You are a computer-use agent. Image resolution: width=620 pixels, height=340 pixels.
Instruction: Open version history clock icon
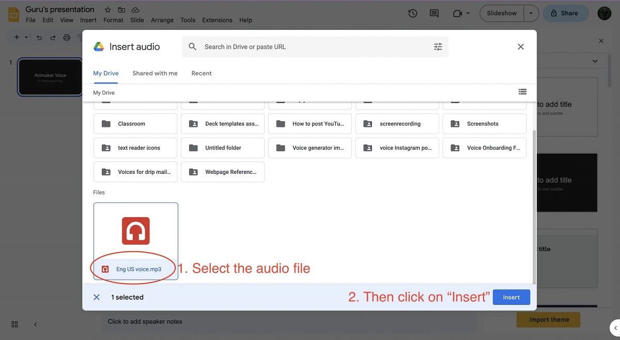[x=412, y=13]
